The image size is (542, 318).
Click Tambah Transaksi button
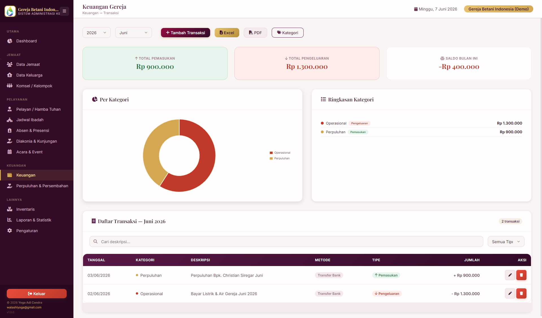coord(186,33)
